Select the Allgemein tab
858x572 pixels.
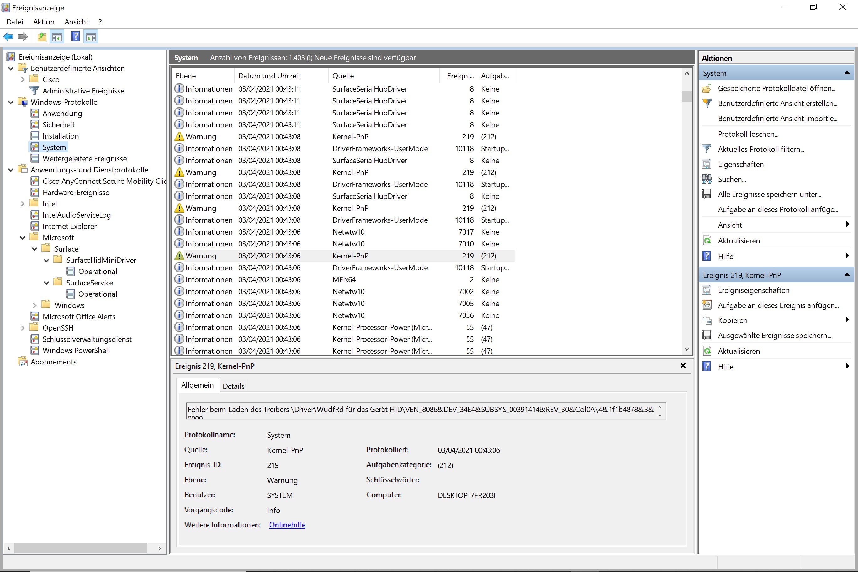[x=197, y=385]
